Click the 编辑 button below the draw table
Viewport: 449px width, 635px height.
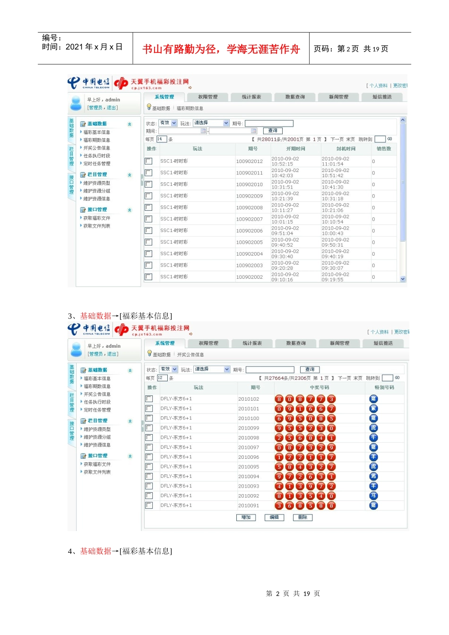point(274,518)
